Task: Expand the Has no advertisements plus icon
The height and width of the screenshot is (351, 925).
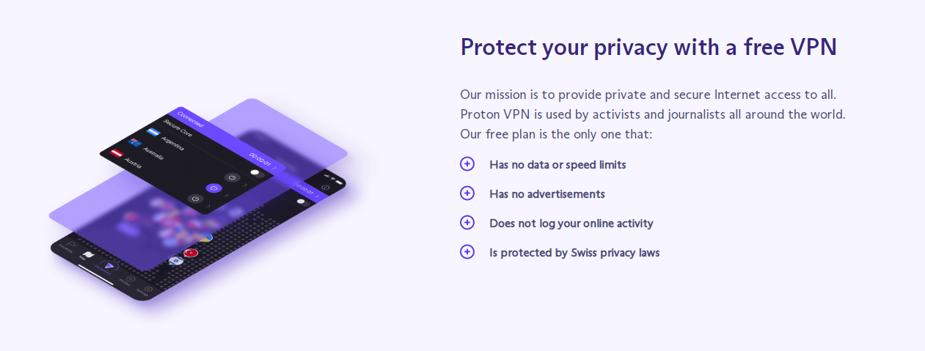Action: (467, 193)
